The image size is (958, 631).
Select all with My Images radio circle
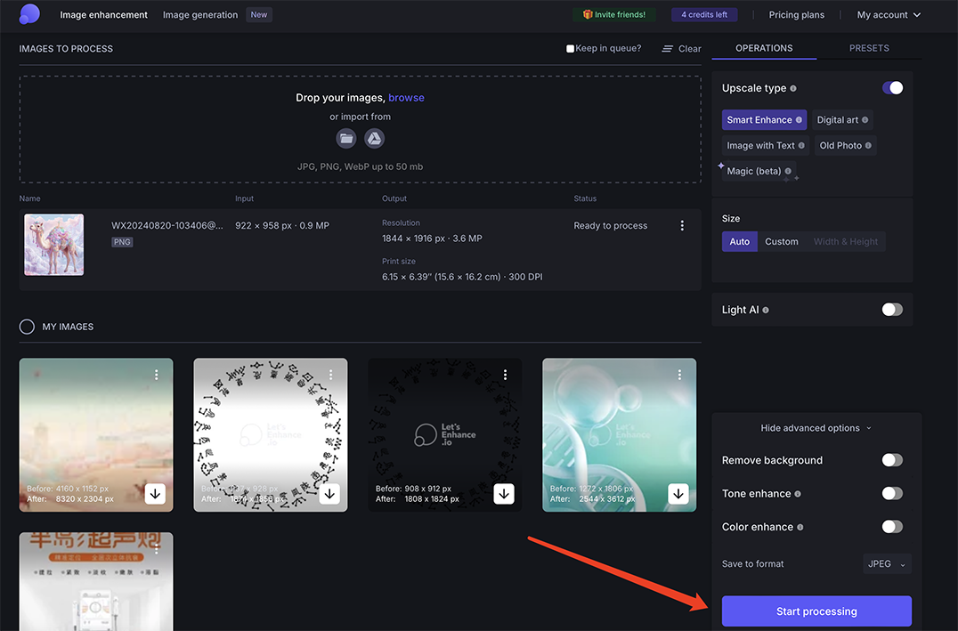point(28,327)
